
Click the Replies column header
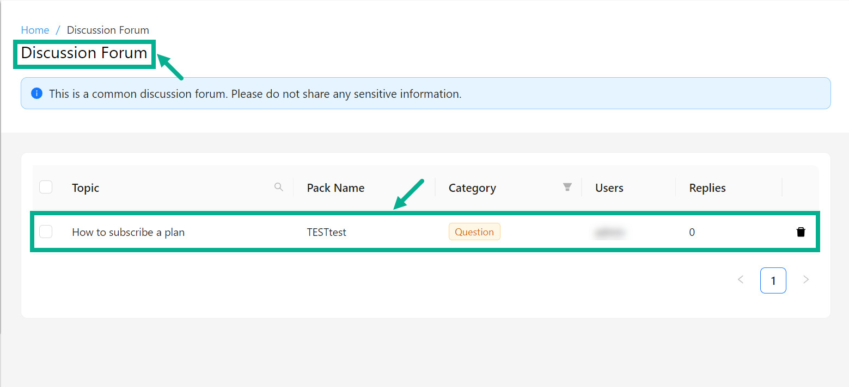[x=707, y=188]
